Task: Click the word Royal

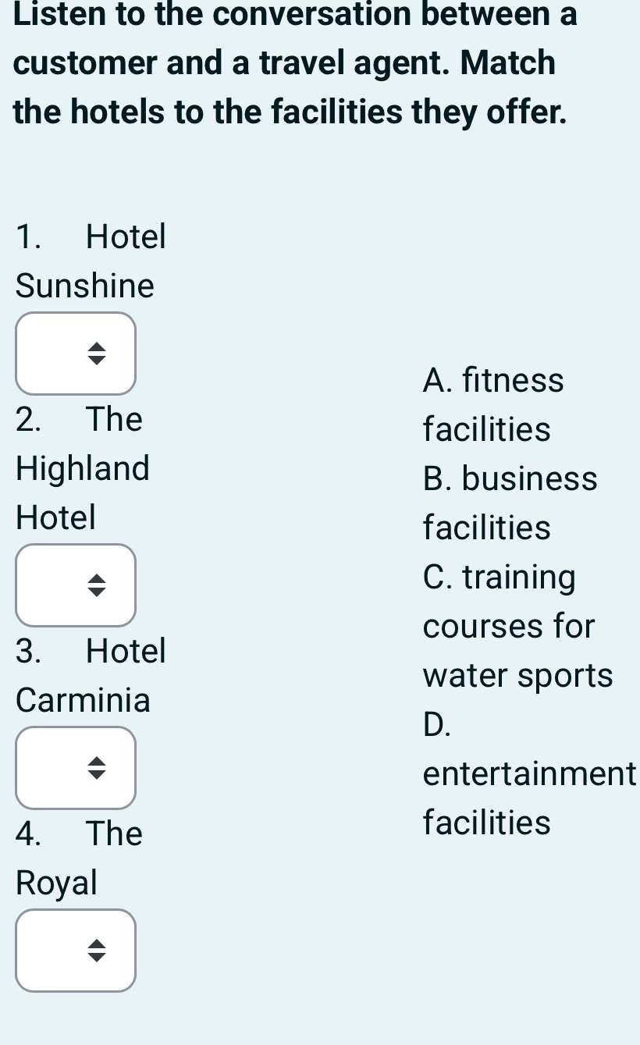Action: 56,883
